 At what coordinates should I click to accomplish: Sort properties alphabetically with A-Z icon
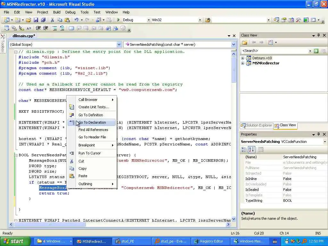tap(251, 149)
